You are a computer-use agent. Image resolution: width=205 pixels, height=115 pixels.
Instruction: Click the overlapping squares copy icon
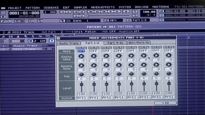[26, 36]
